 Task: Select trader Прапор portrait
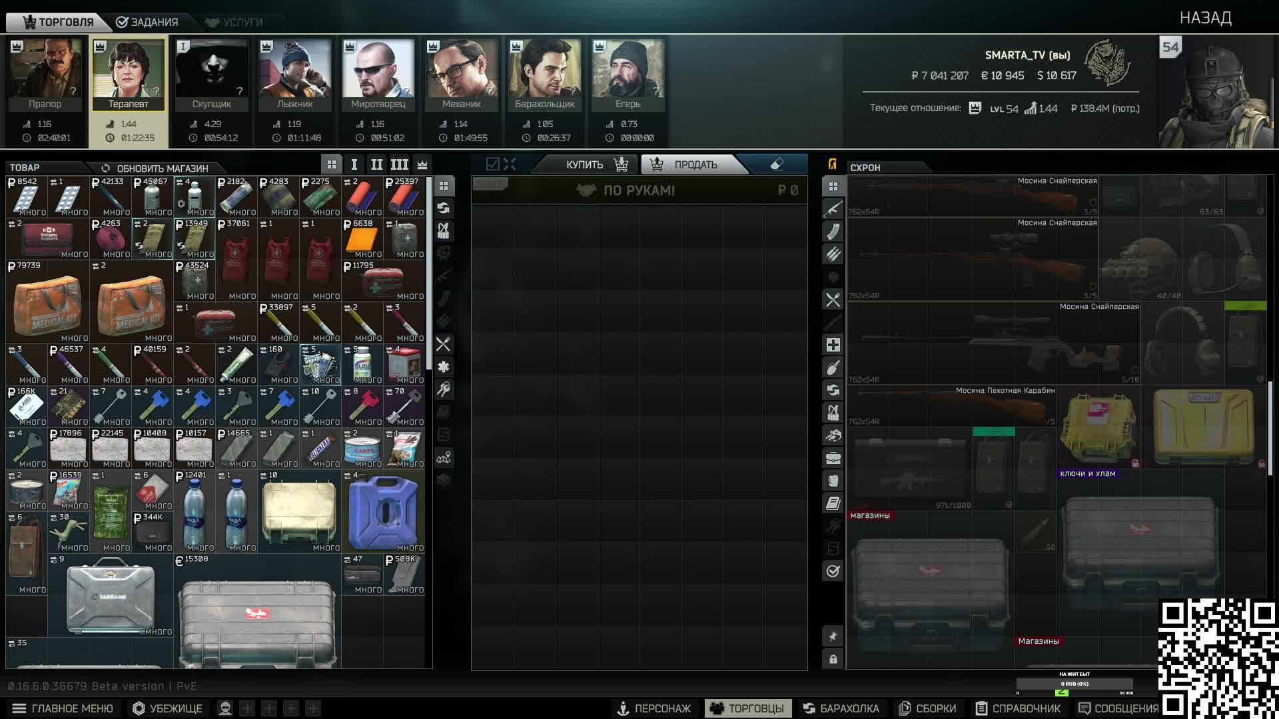[x=45, y=75]
